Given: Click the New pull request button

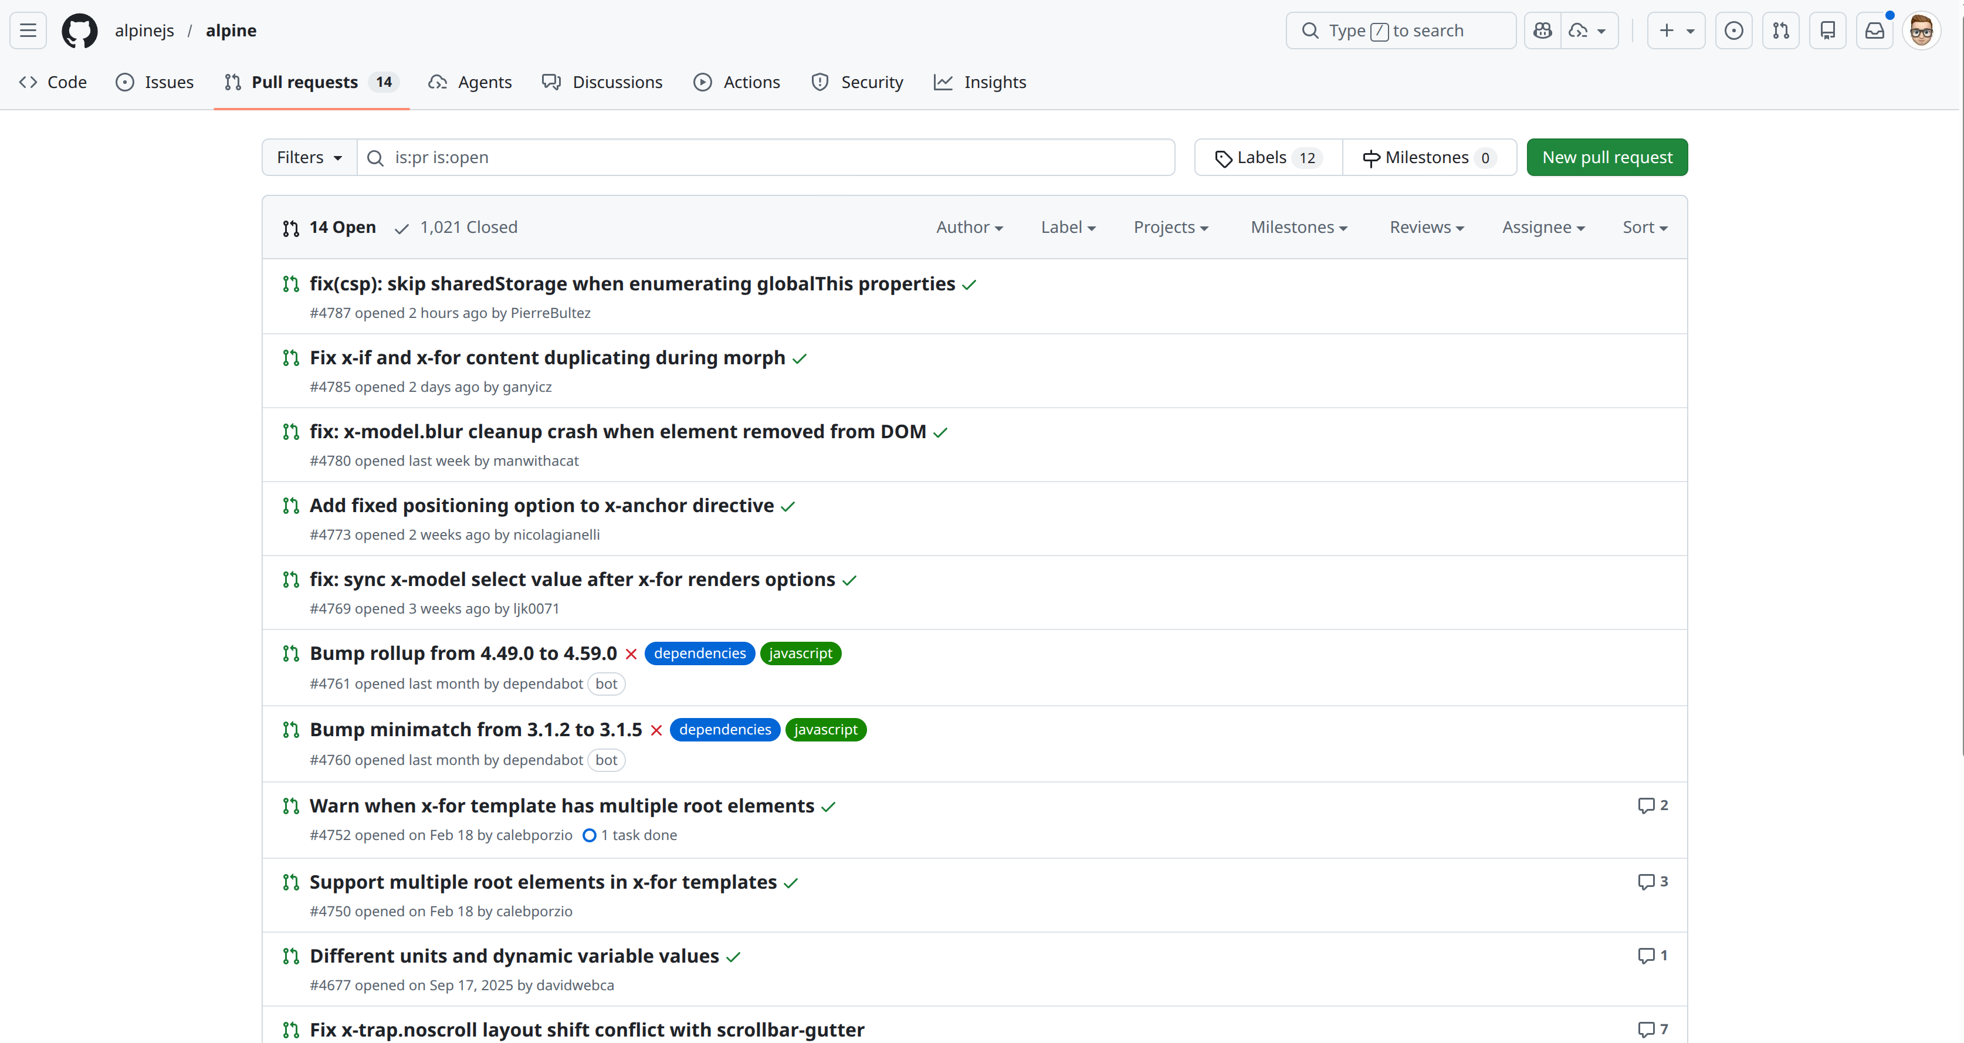Looking at the screenshot, I should (x=1607, y=157).
